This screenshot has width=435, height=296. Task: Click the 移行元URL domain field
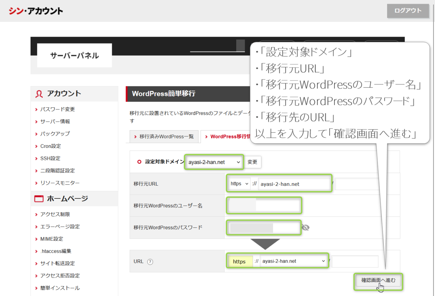point(294,184)
